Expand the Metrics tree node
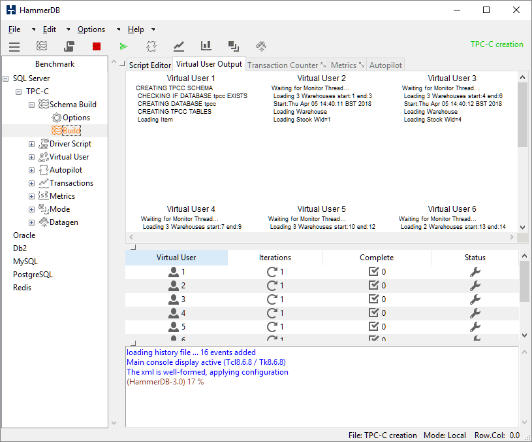 coord(31,196)
